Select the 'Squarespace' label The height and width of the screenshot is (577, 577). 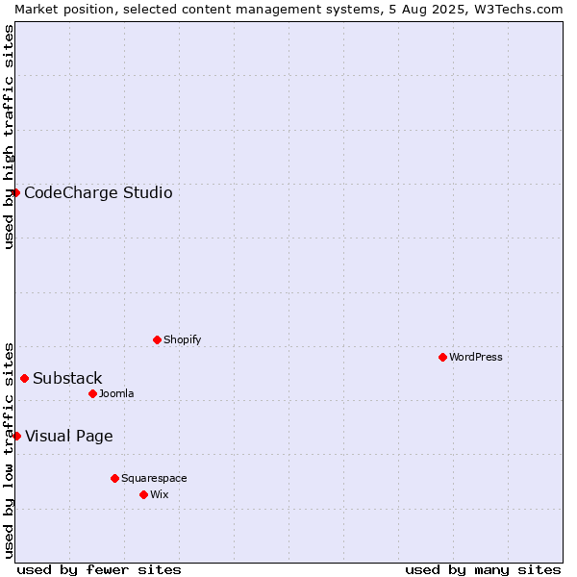coord(154,478)
